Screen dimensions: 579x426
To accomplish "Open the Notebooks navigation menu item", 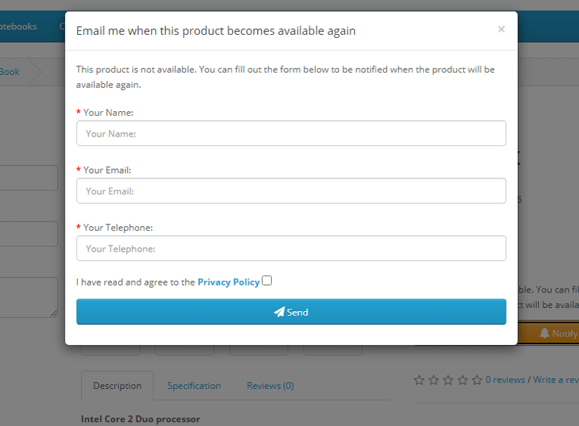I will 18,26.
